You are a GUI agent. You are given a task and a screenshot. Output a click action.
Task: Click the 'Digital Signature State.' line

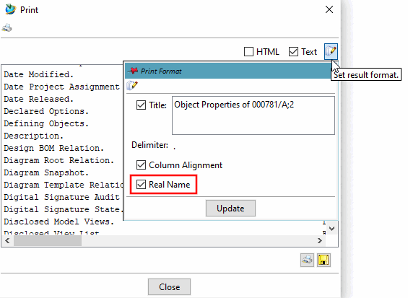(64, 209)
